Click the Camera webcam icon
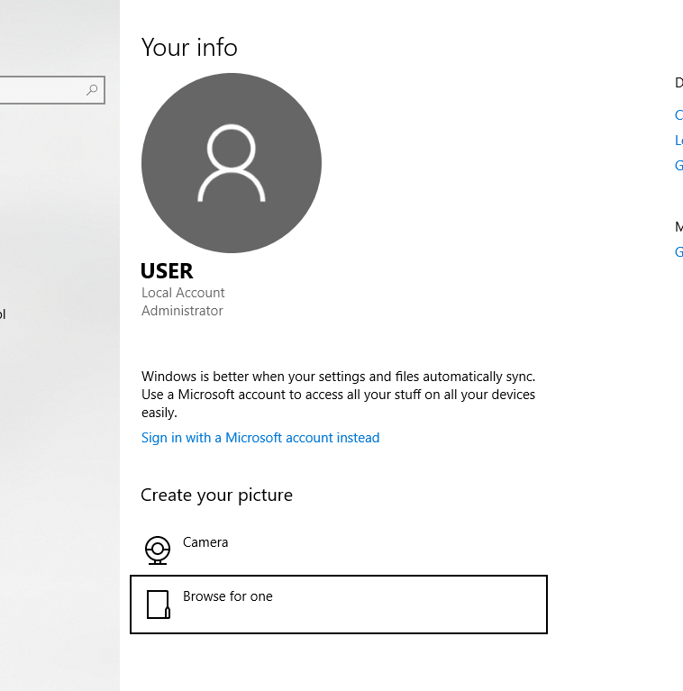The width and height of the screenshot is (683, 691). coord(158,550)
